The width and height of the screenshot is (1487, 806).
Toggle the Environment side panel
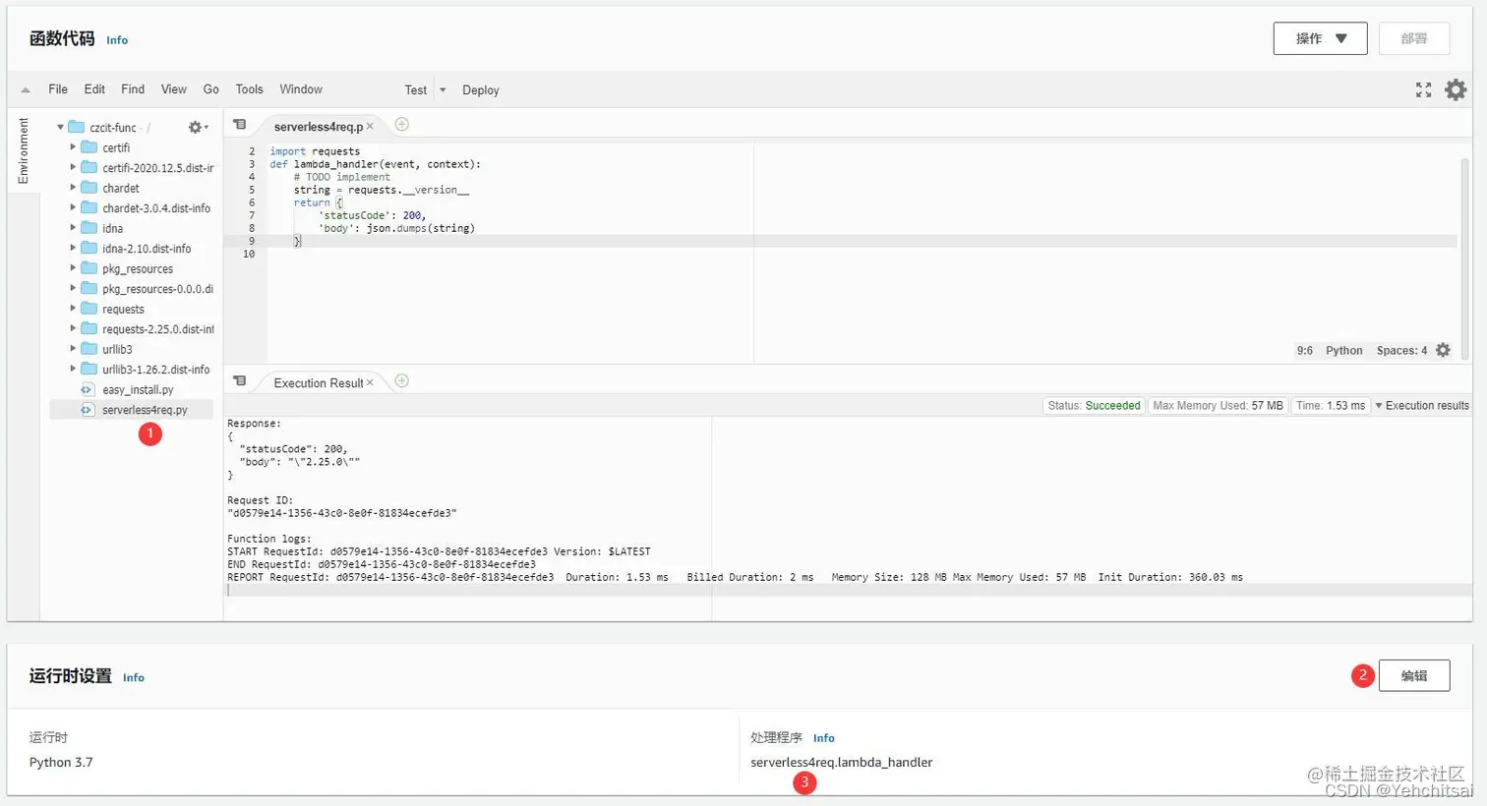[x=24, y=150]
